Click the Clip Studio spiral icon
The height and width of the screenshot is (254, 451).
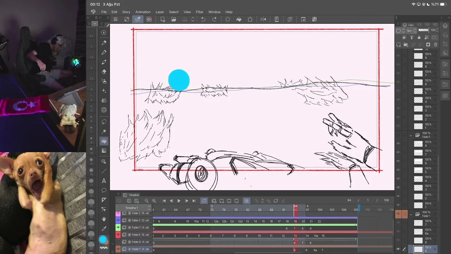(149, 19)
